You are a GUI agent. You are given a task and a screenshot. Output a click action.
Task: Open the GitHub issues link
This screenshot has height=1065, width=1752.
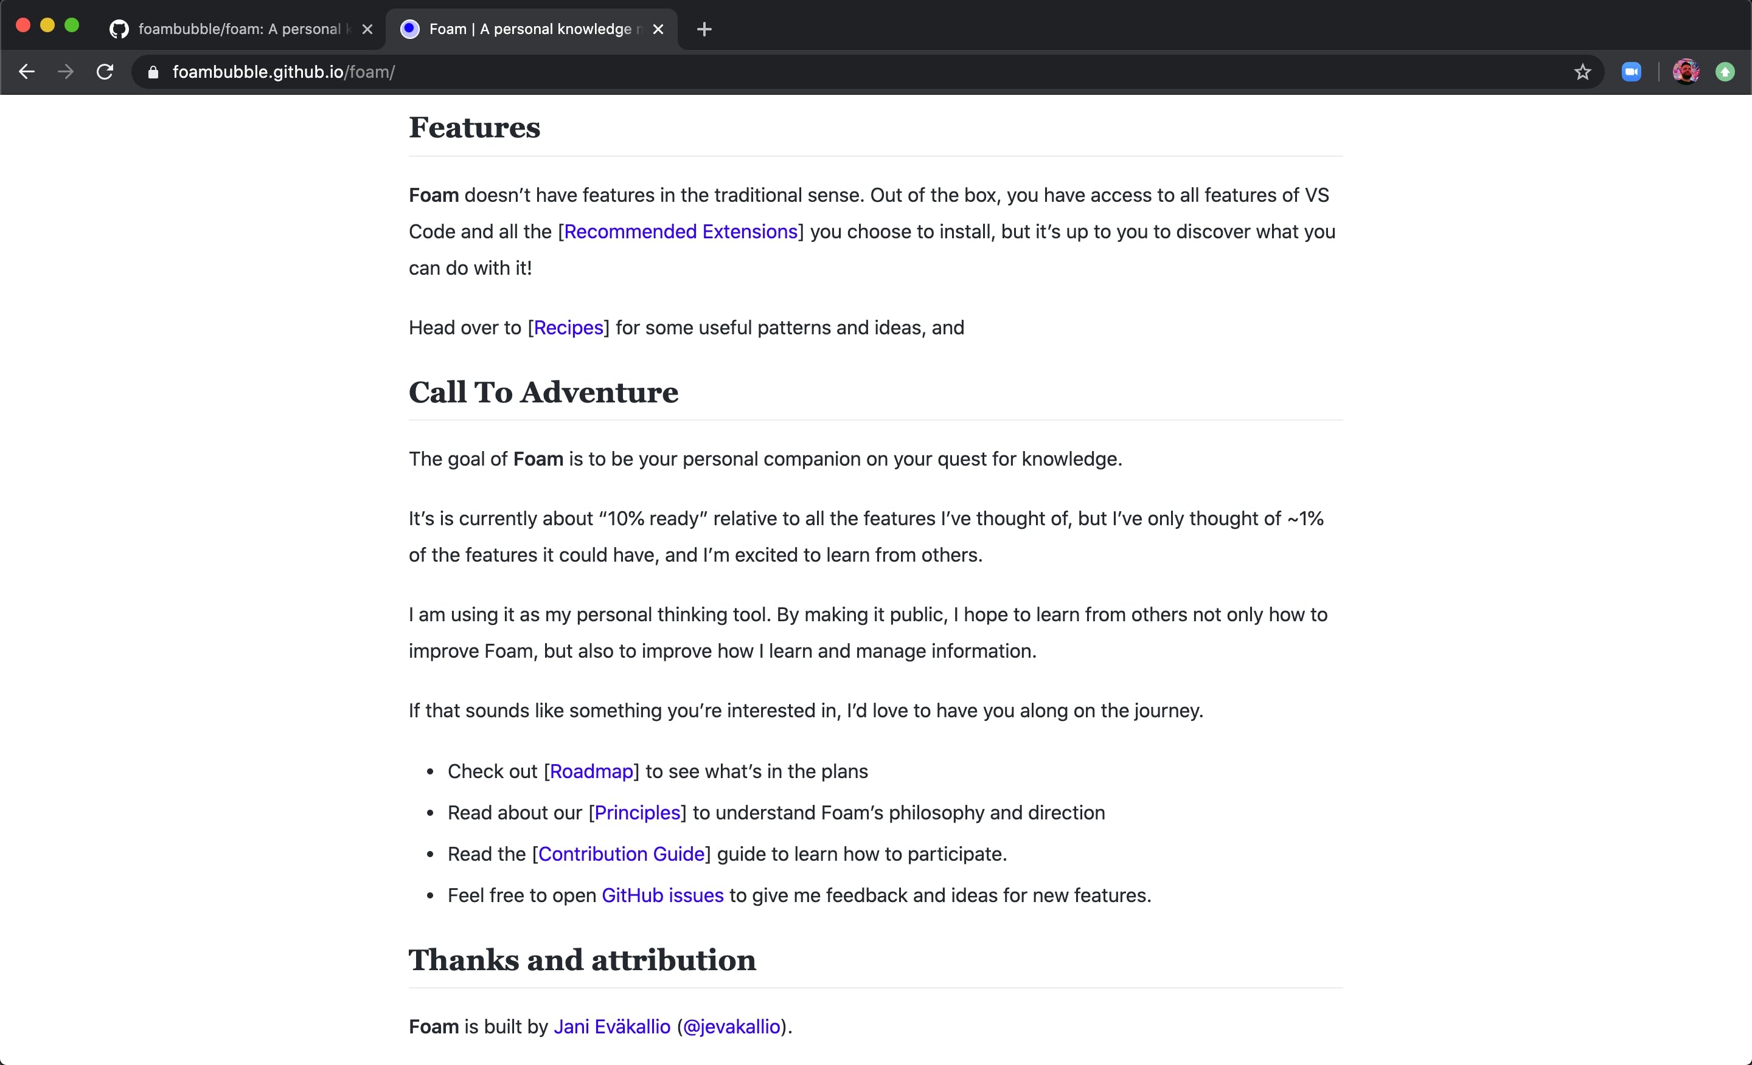[x=662, y=895]
